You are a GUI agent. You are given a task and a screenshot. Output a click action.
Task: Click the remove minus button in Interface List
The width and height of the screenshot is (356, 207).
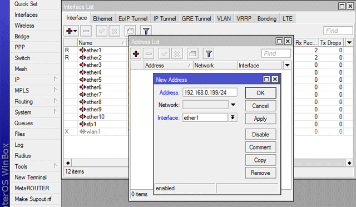click(86, 31)
